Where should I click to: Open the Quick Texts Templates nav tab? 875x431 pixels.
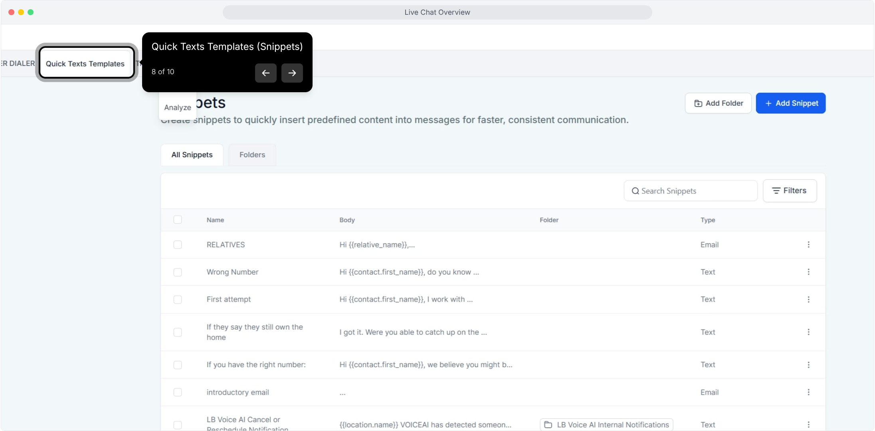pos(85,64)
